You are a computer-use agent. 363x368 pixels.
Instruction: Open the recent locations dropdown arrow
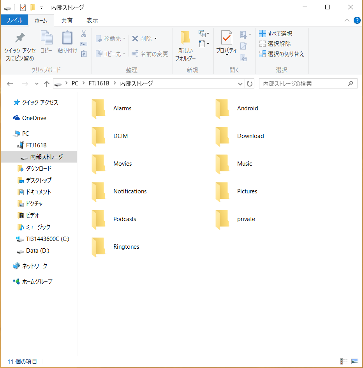click(x=37, y=84)
